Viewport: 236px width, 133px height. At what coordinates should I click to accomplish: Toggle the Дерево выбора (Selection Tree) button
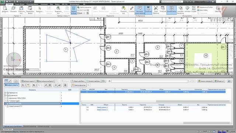click(74, 10)
